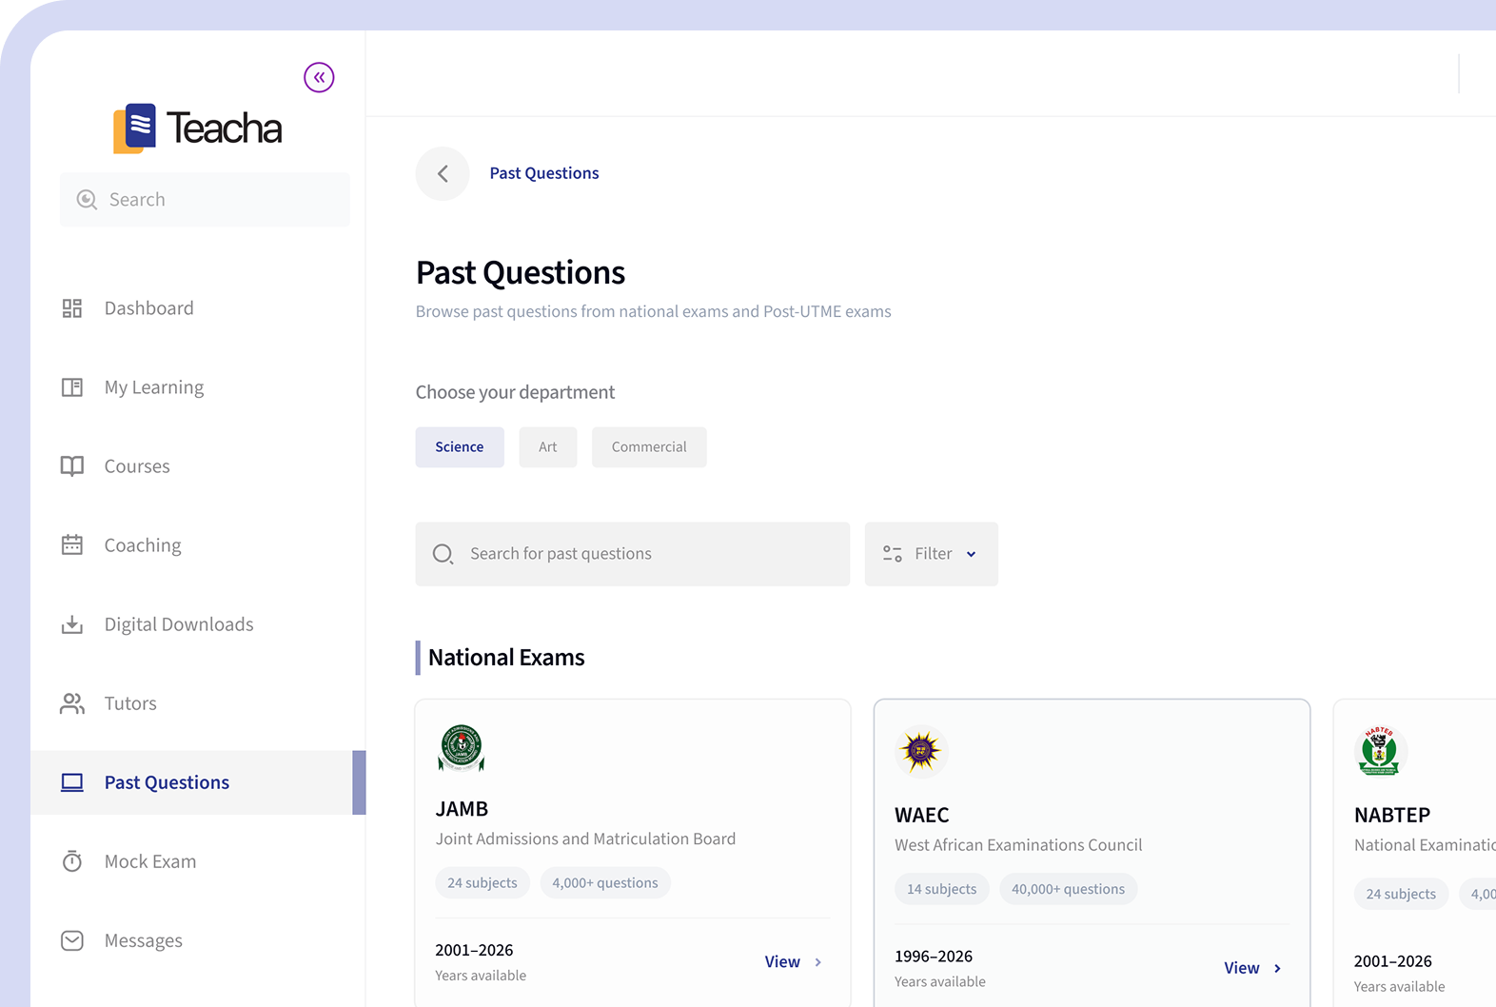Click the Filter sliders icon
Screen dimensions: 1496x1007
tap(893, 554)
